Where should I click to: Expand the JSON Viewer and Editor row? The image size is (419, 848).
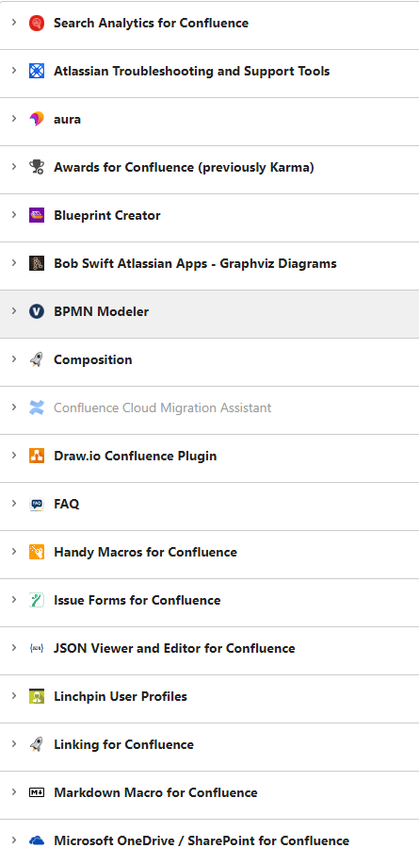tap(14, 648)
